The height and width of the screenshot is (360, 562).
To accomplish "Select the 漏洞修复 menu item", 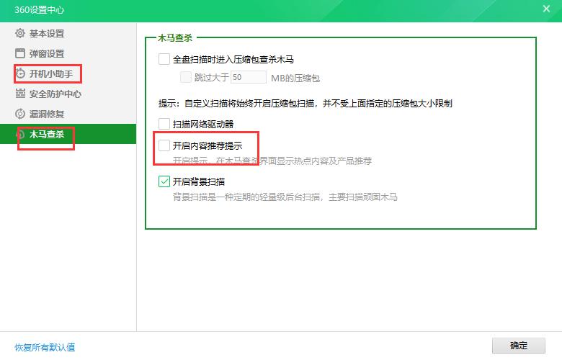I will (68, 114).
